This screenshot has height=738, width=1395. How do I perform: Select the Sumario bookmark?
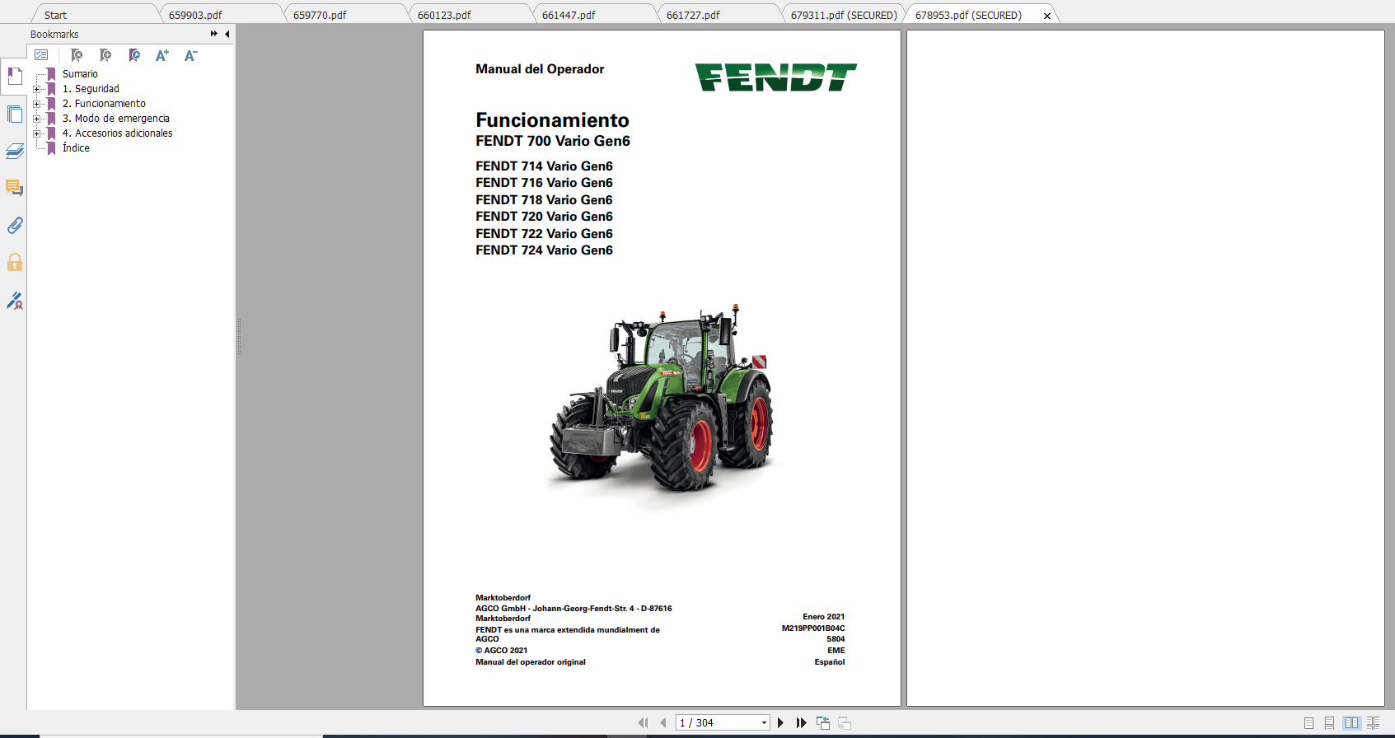[x=80, y=74]
